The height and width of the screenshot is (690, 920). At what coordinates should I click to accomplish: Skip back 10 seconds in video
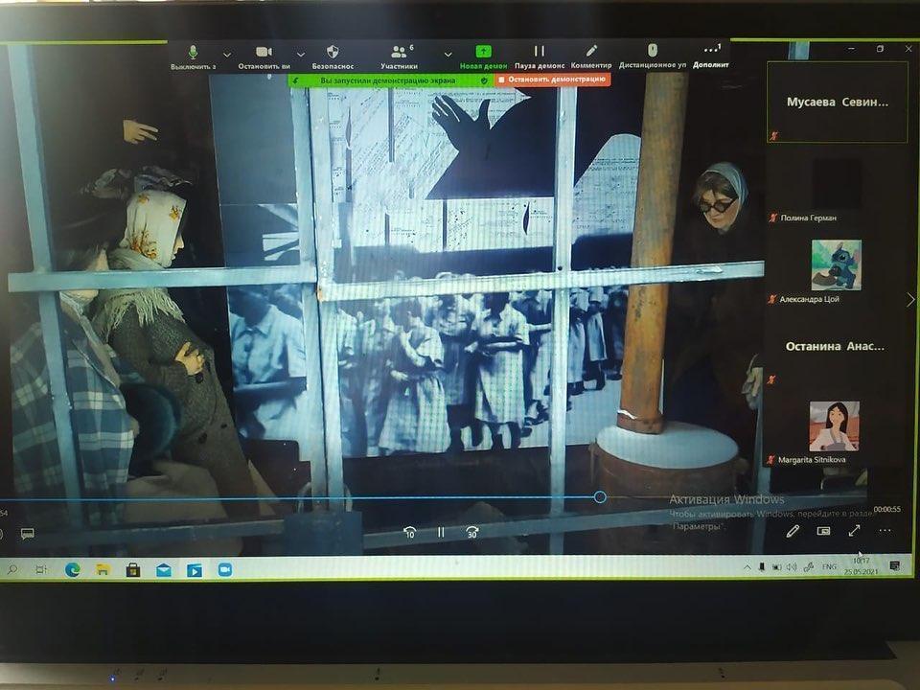(409, 532)
